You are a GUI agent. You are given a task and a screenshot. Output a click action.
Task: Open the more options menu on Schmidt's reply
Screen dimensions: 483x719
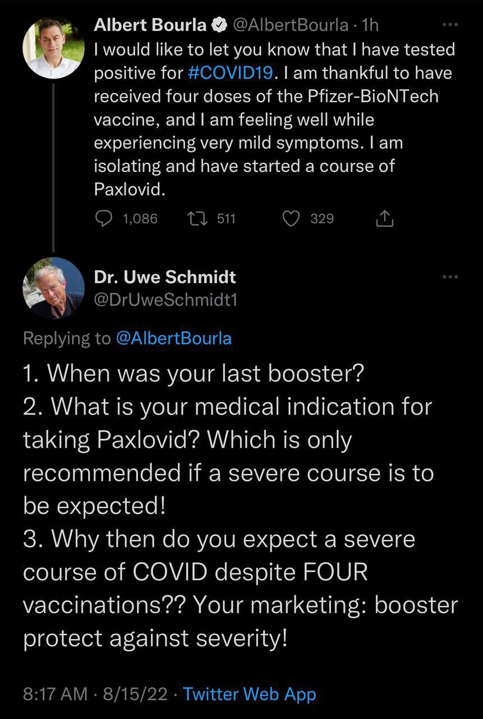pos(450,276)
